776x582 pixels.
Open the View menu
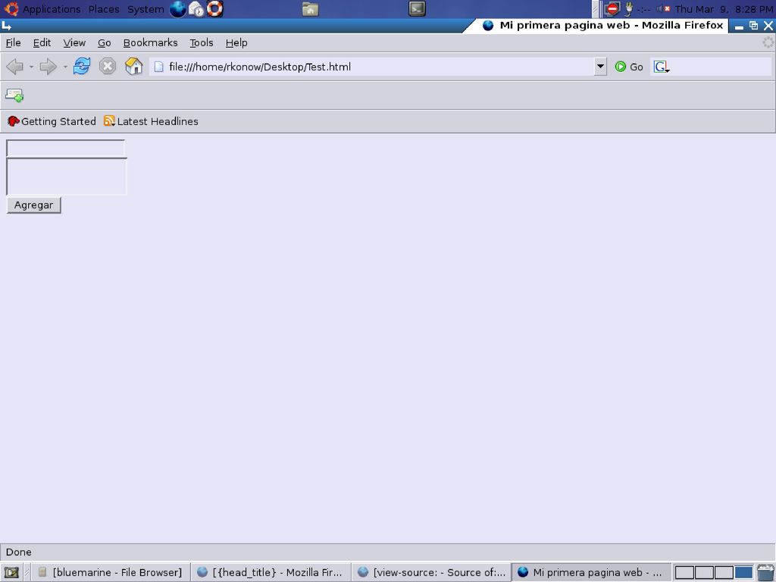(x=74, y=42)
